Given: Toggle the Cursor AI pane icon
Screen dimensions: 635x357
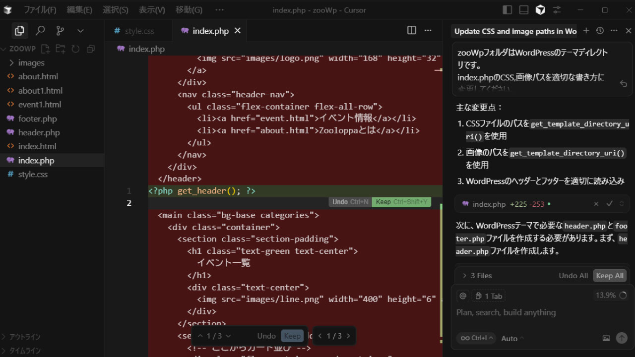Looking at the screenshot, I should pyautogui.click(x=540, y=10).
